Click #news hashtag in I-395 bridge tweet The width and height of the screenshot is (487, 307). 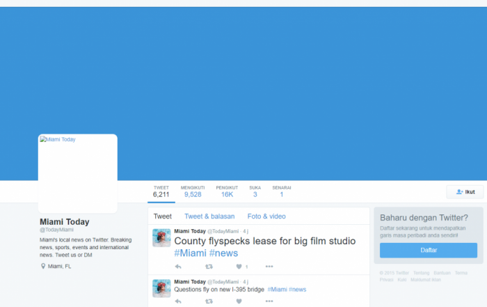tap(298, 290)
